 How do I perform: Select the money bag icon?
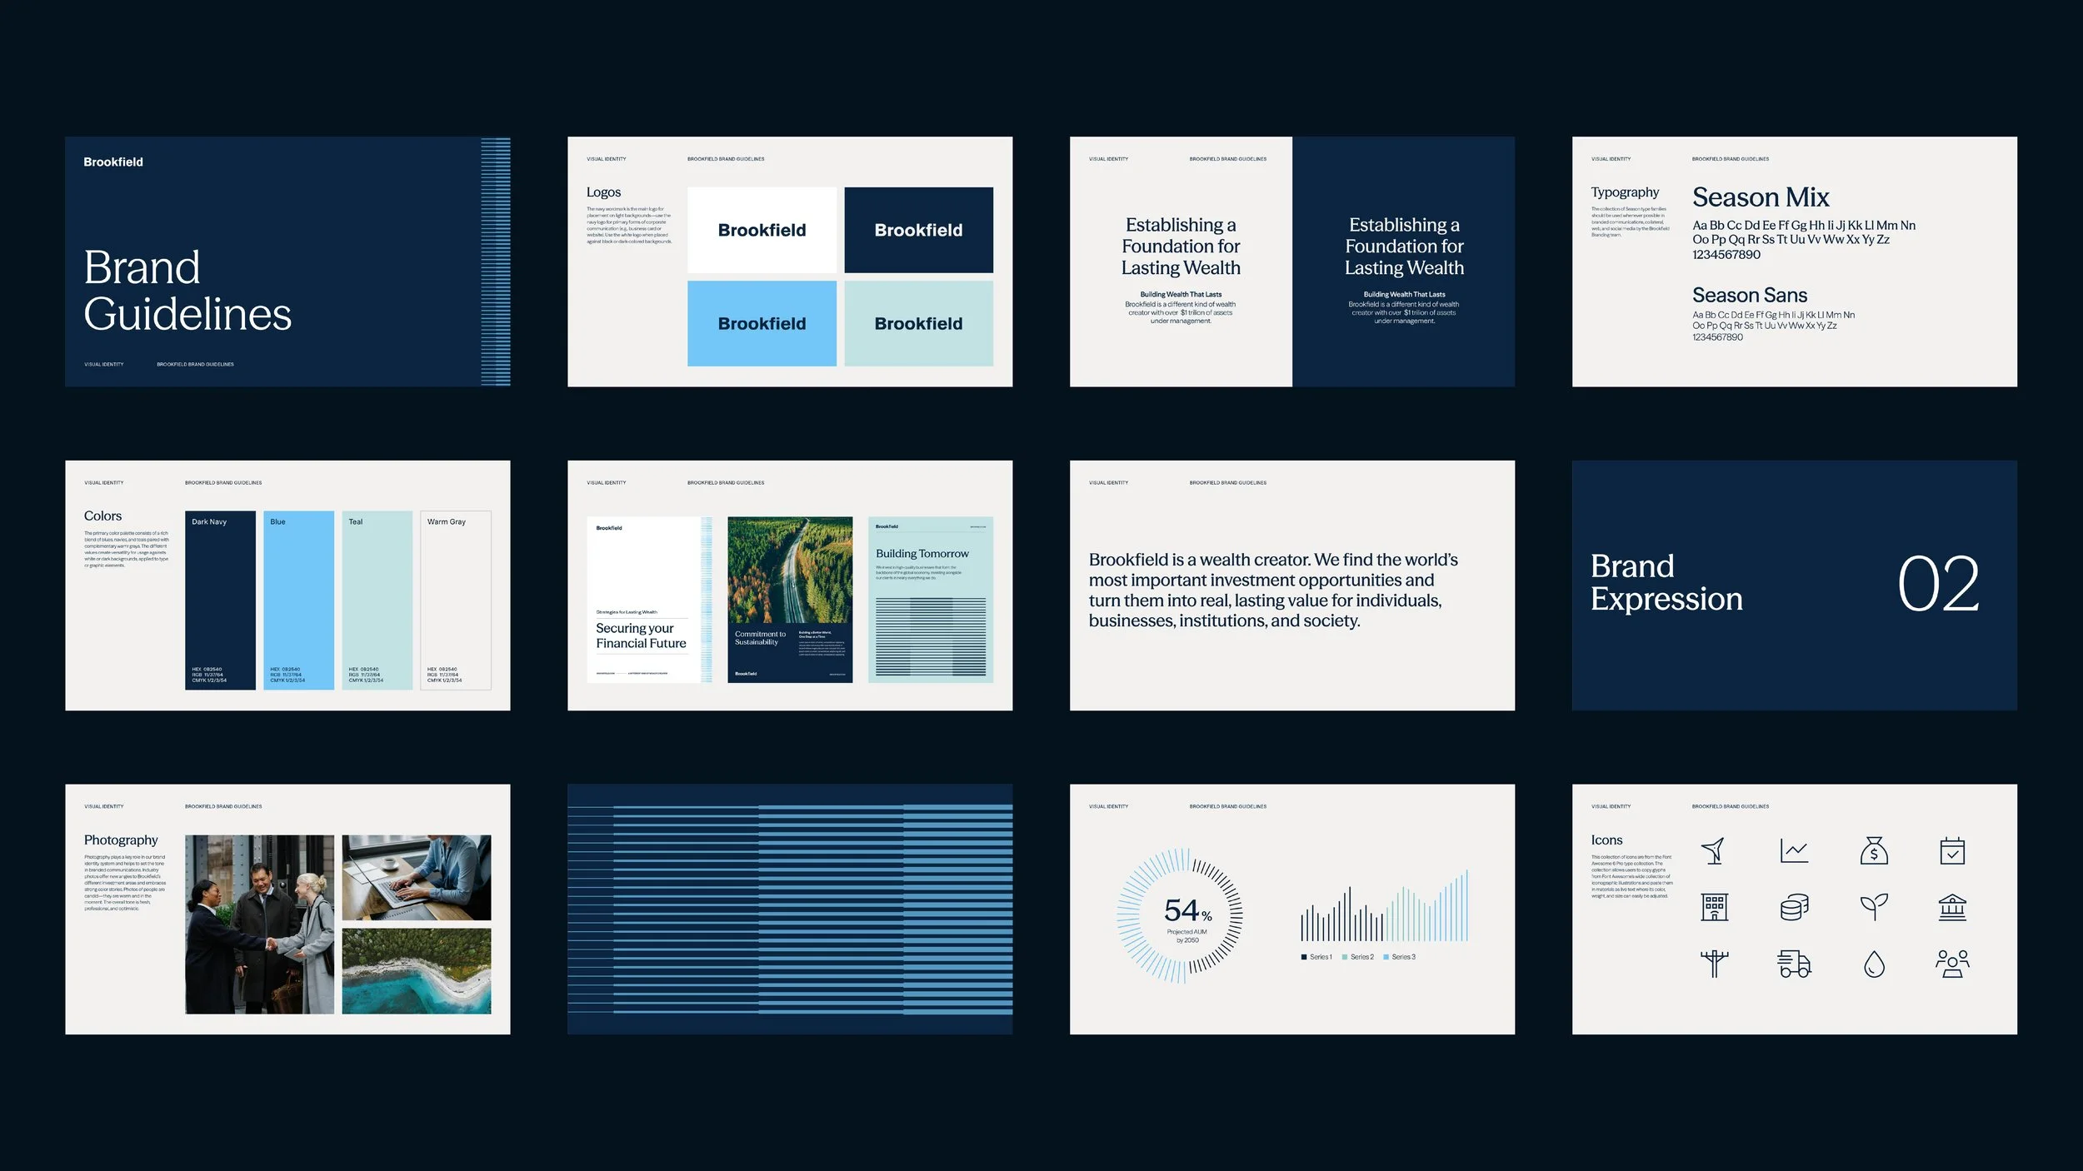[1874, 851]
